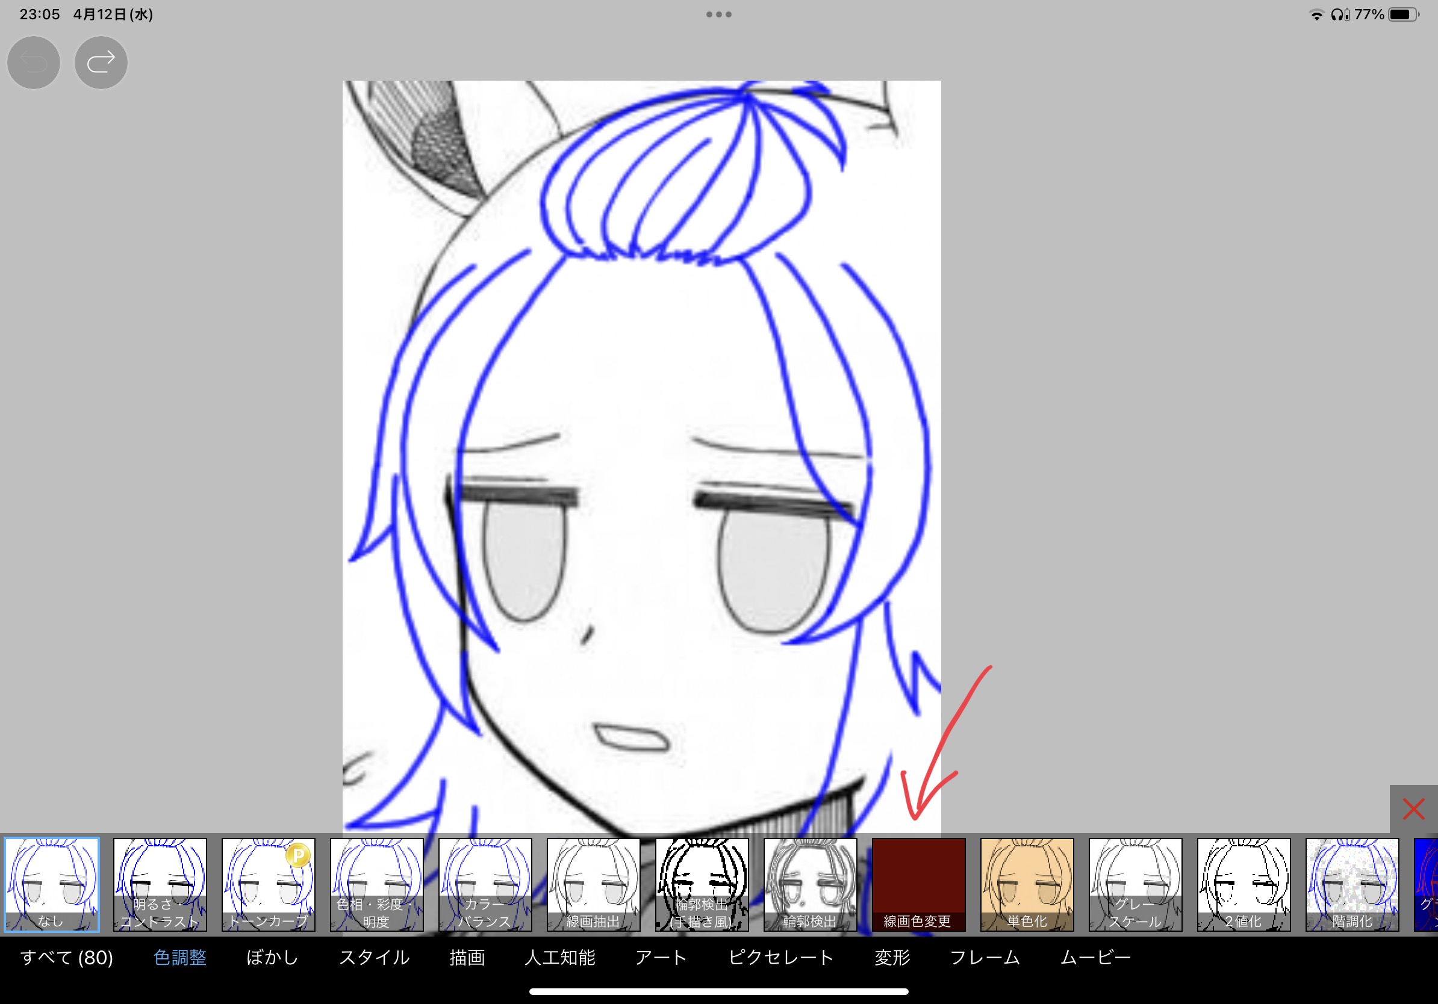Select the トーンカーブ premium filter
The image size is (1438, 1004).
click(269, 884)
